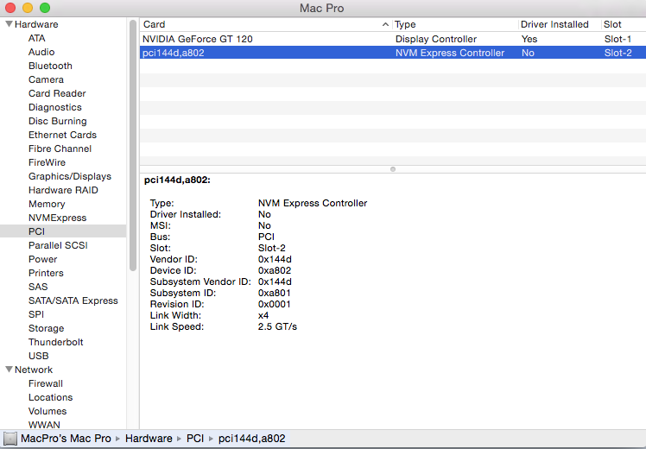The width and height of the screenshot is (646, 449).
Task: Open Locations under Network
Action: [50, 397]
